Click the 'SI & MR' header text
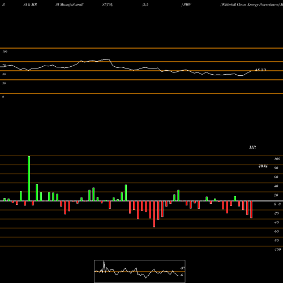283x283 pixels. coord(30,5)
